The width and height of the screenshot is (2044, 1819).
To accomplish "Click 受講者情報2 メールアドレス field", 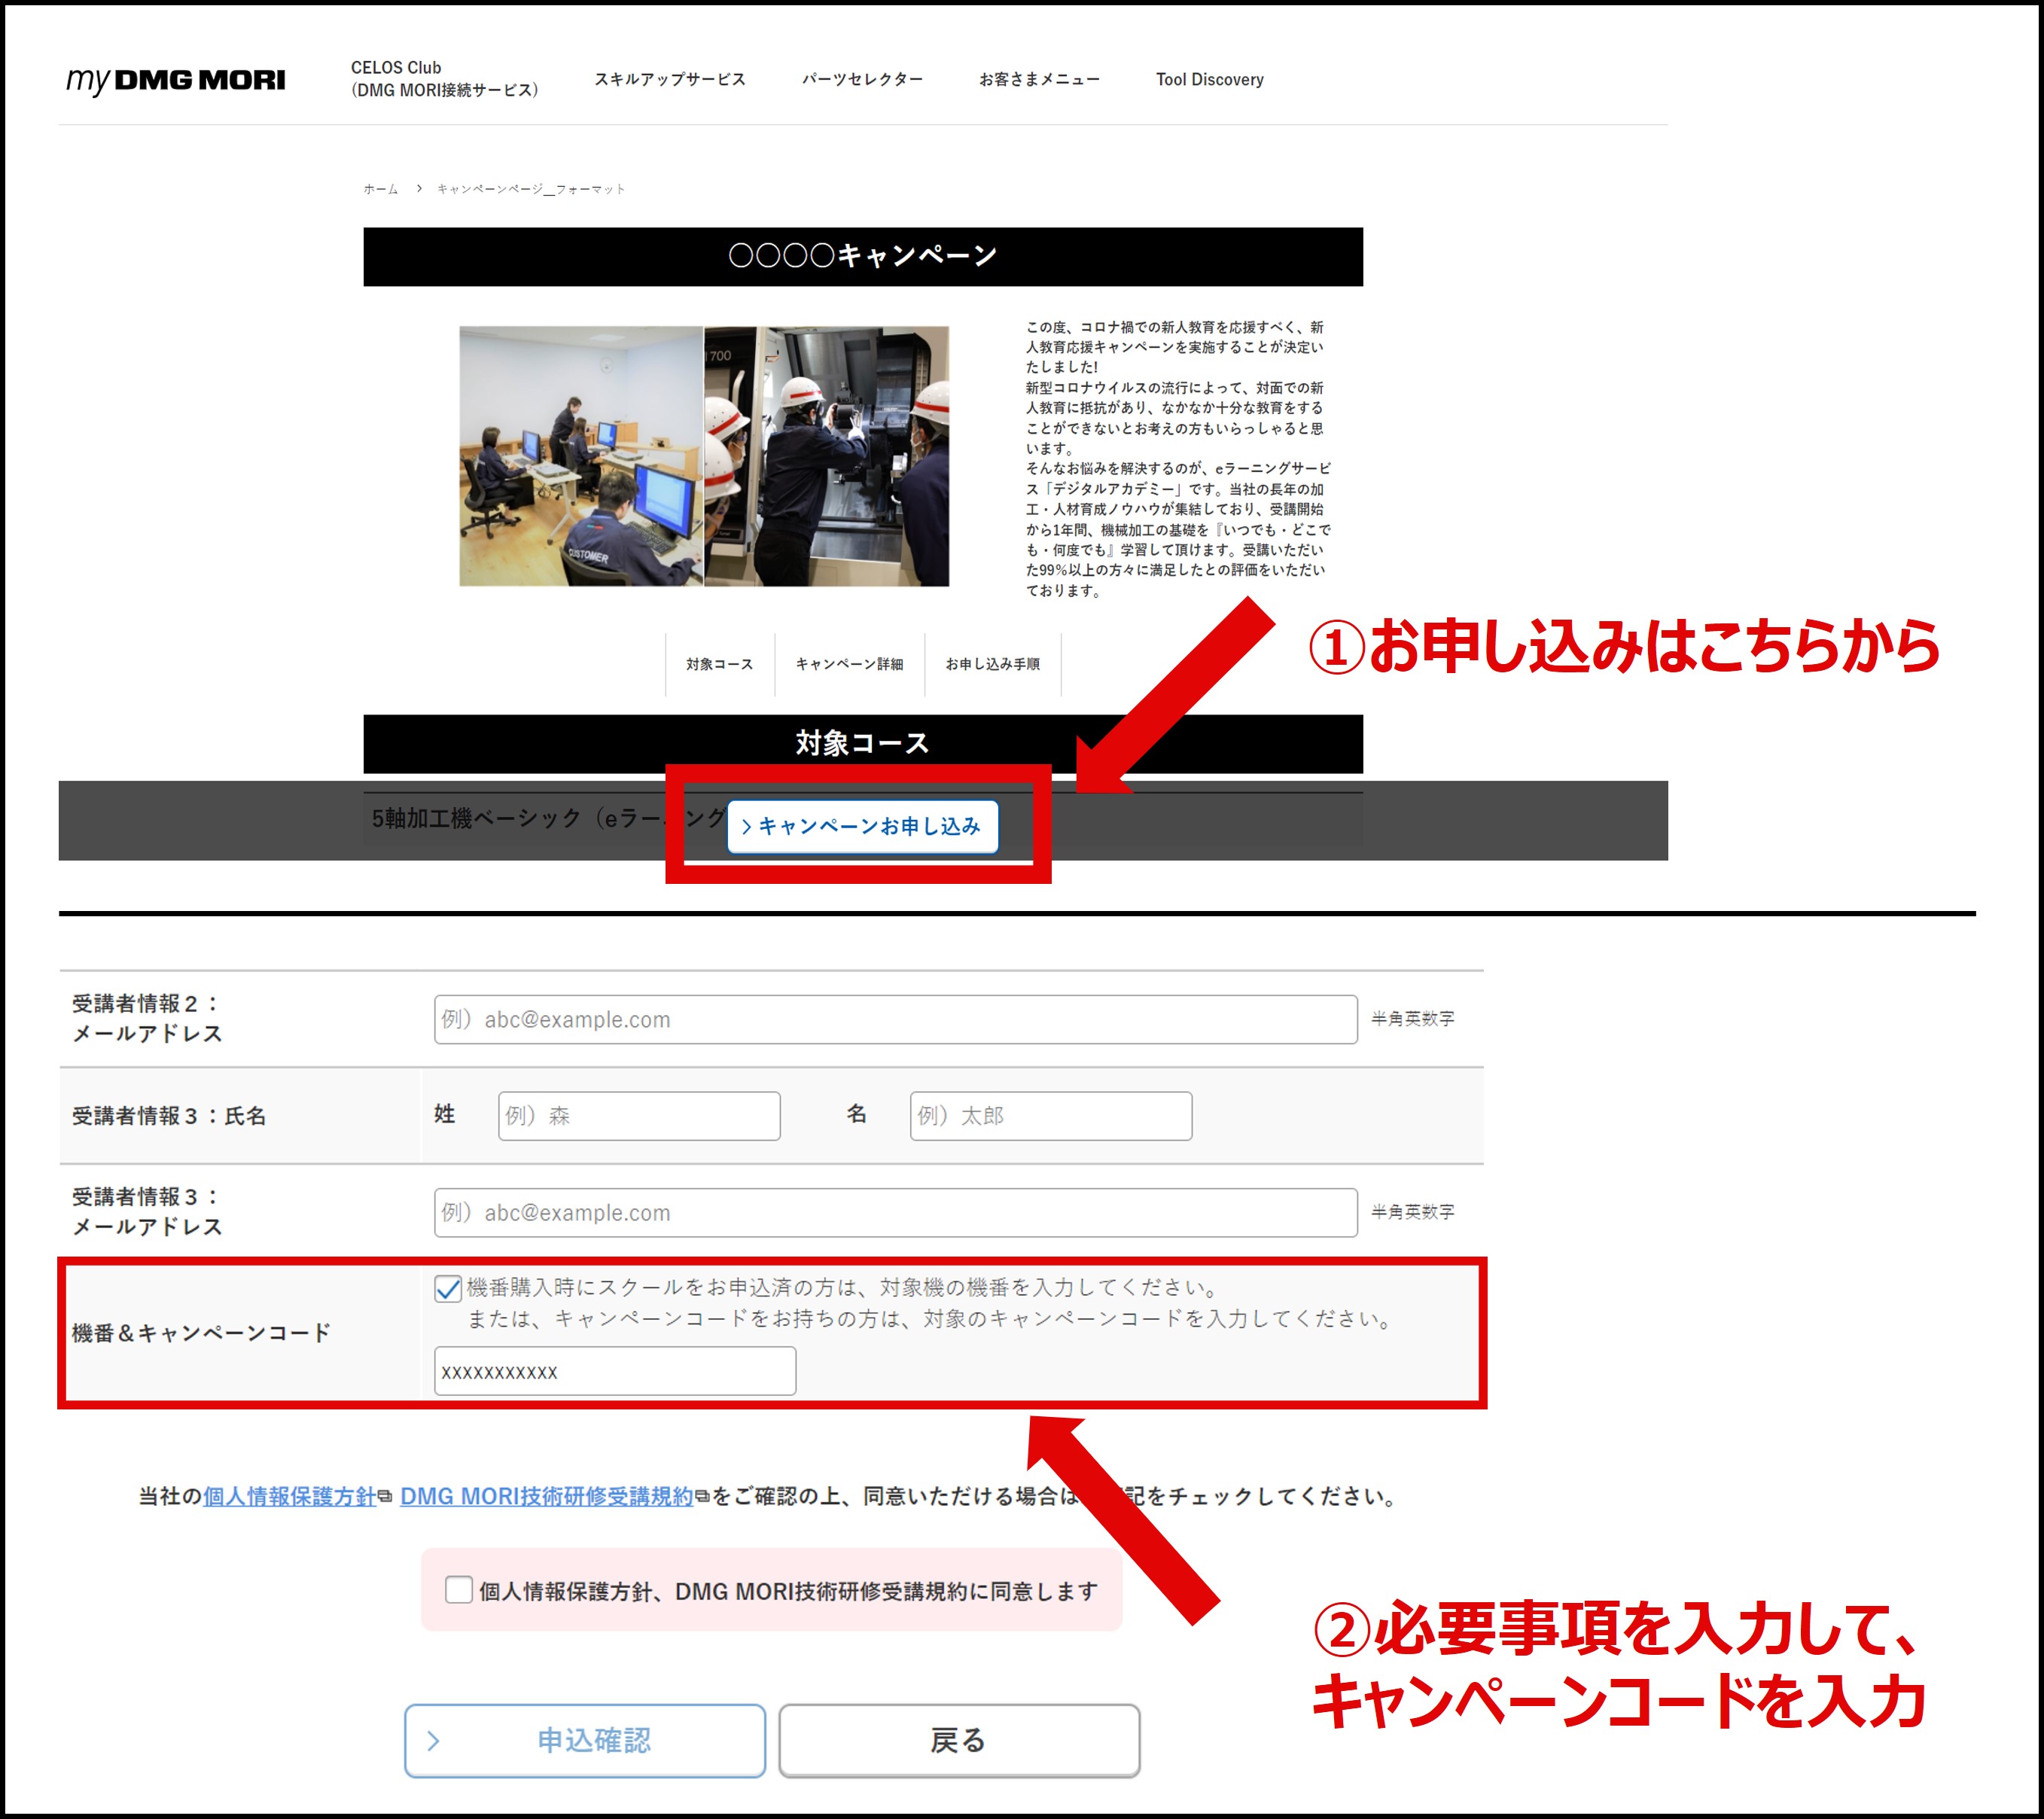I will 895,1019.
